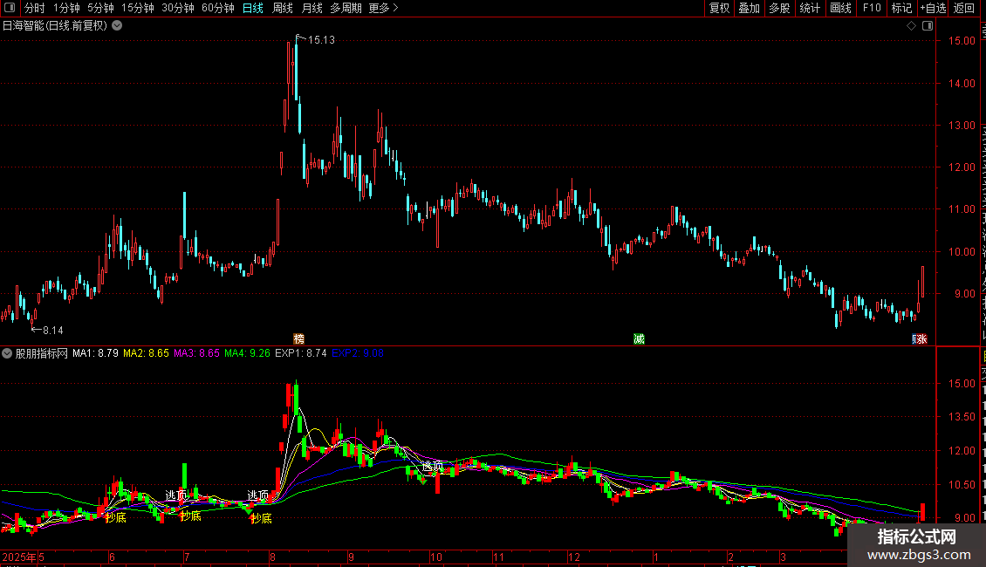Image resolution: width=986 pixels, height=567 pixels.
Task: Click the blue EXP2 value label
Action: pos(358,353)
